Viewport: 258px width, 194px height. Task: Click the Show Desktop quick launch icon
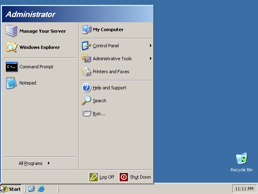[x=31, y=189]
